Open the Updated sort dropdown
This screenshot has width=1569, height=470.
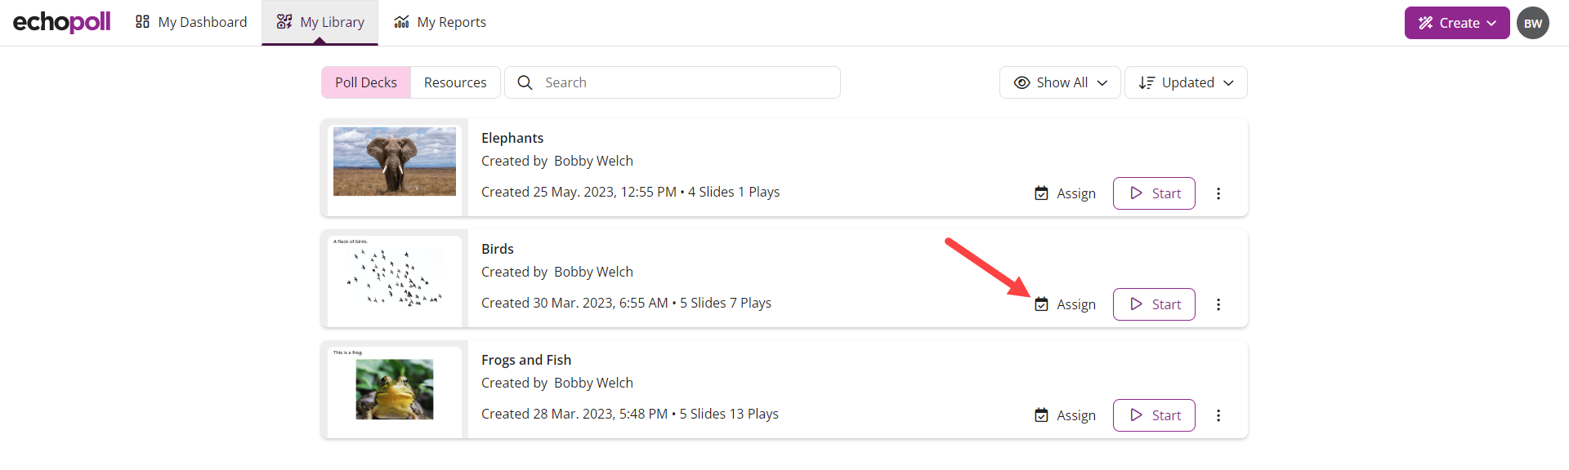(x=1186, y=82)
